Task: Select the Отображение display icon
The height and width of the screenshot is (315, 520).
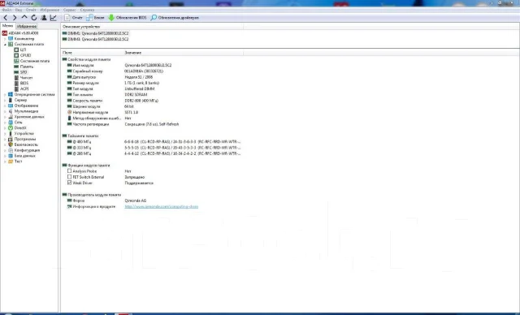Action: click(11, 106)
